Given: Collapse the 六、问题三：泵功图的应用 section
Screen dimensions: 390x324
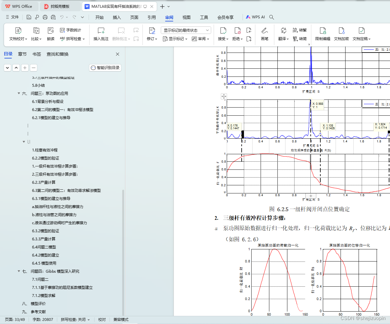Looking at the screenshot, I should 19,93.
